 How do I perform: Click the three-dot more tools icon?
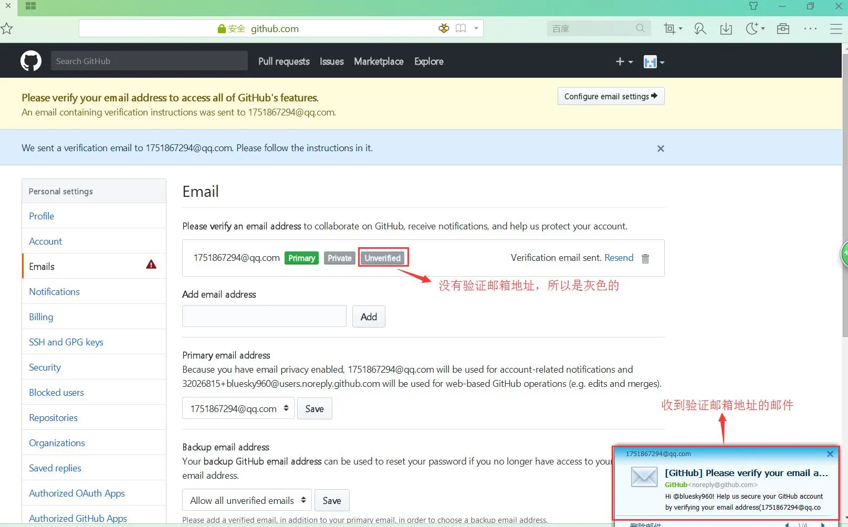(810, 28)
